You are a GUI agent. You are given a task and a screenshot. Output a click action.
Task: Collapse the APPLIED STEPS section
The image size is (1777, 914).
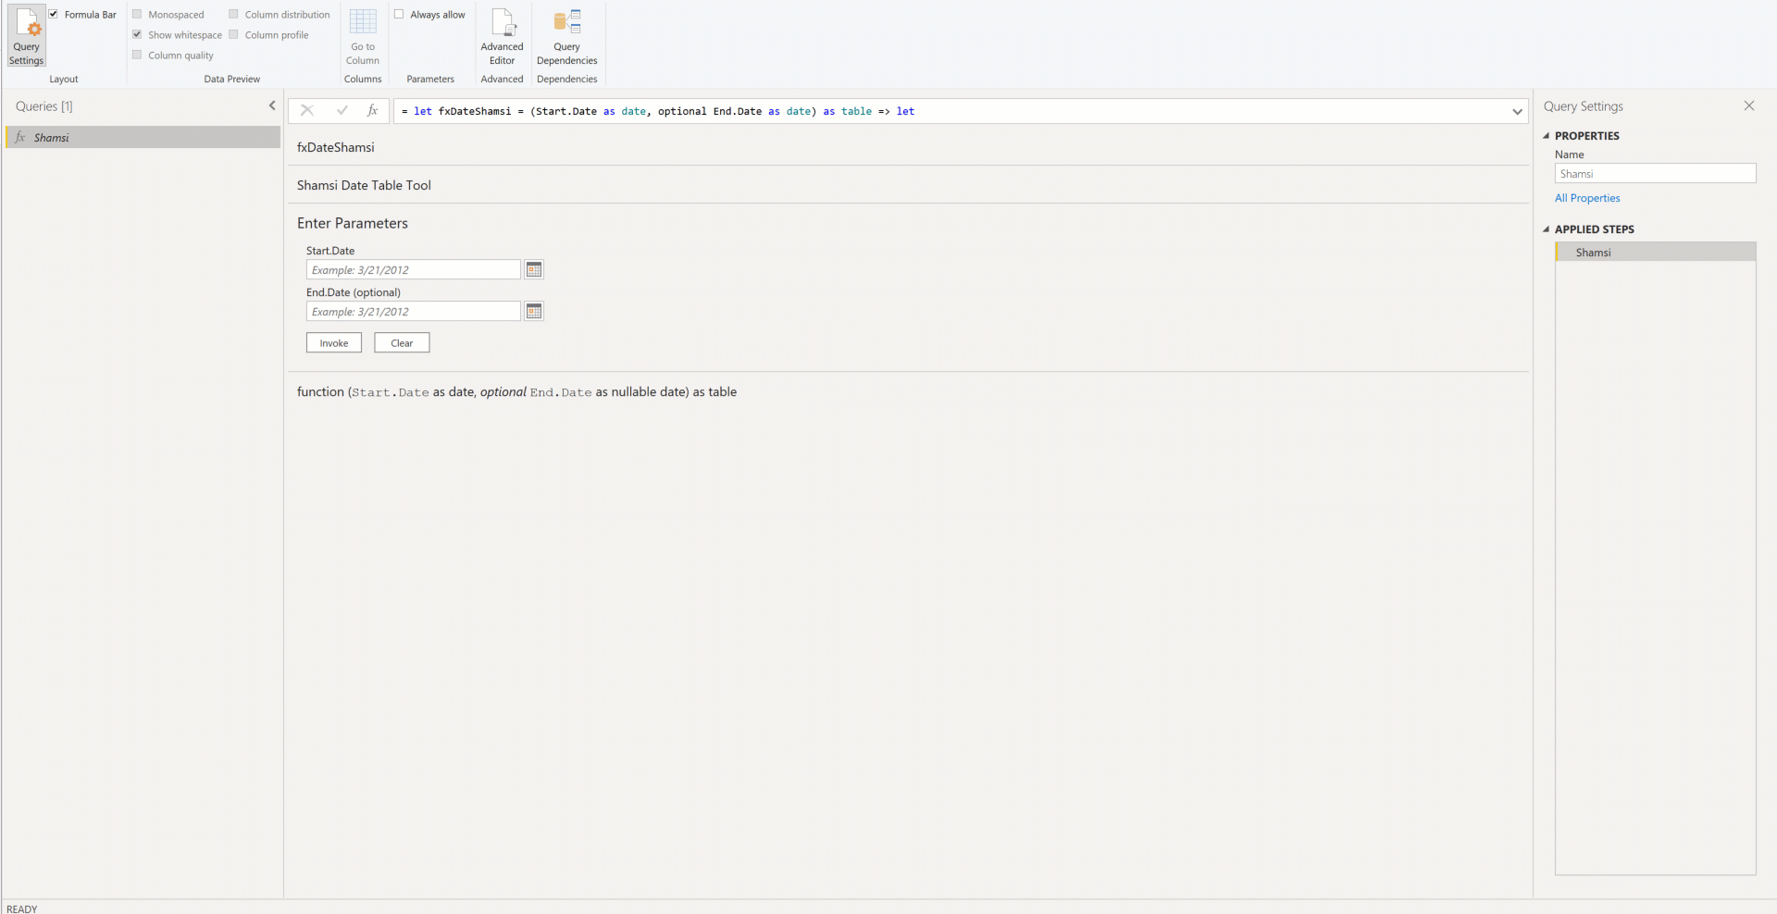pos(1546,229)
